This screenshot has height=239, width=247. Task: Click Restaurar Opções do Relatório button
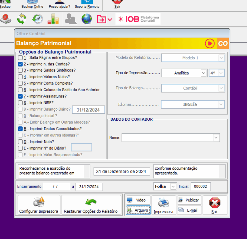(x=91, y=205)
